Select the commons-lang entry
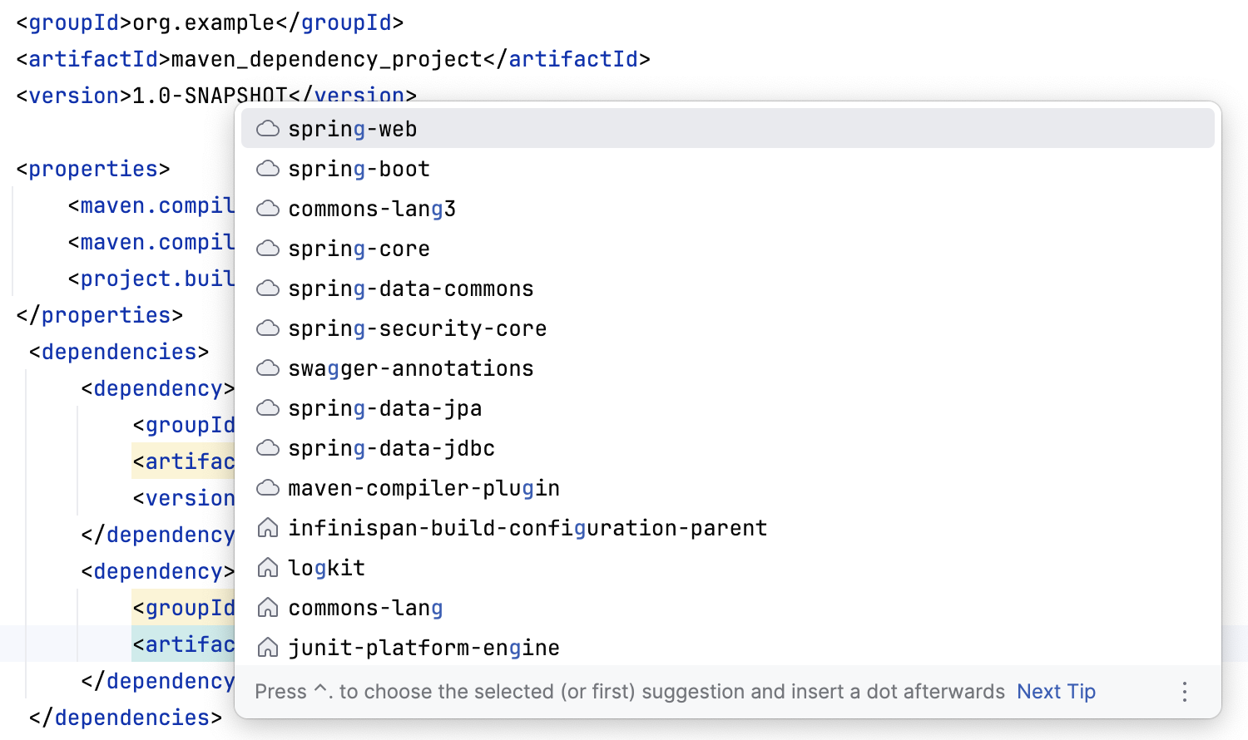 (x=728, y=608)
